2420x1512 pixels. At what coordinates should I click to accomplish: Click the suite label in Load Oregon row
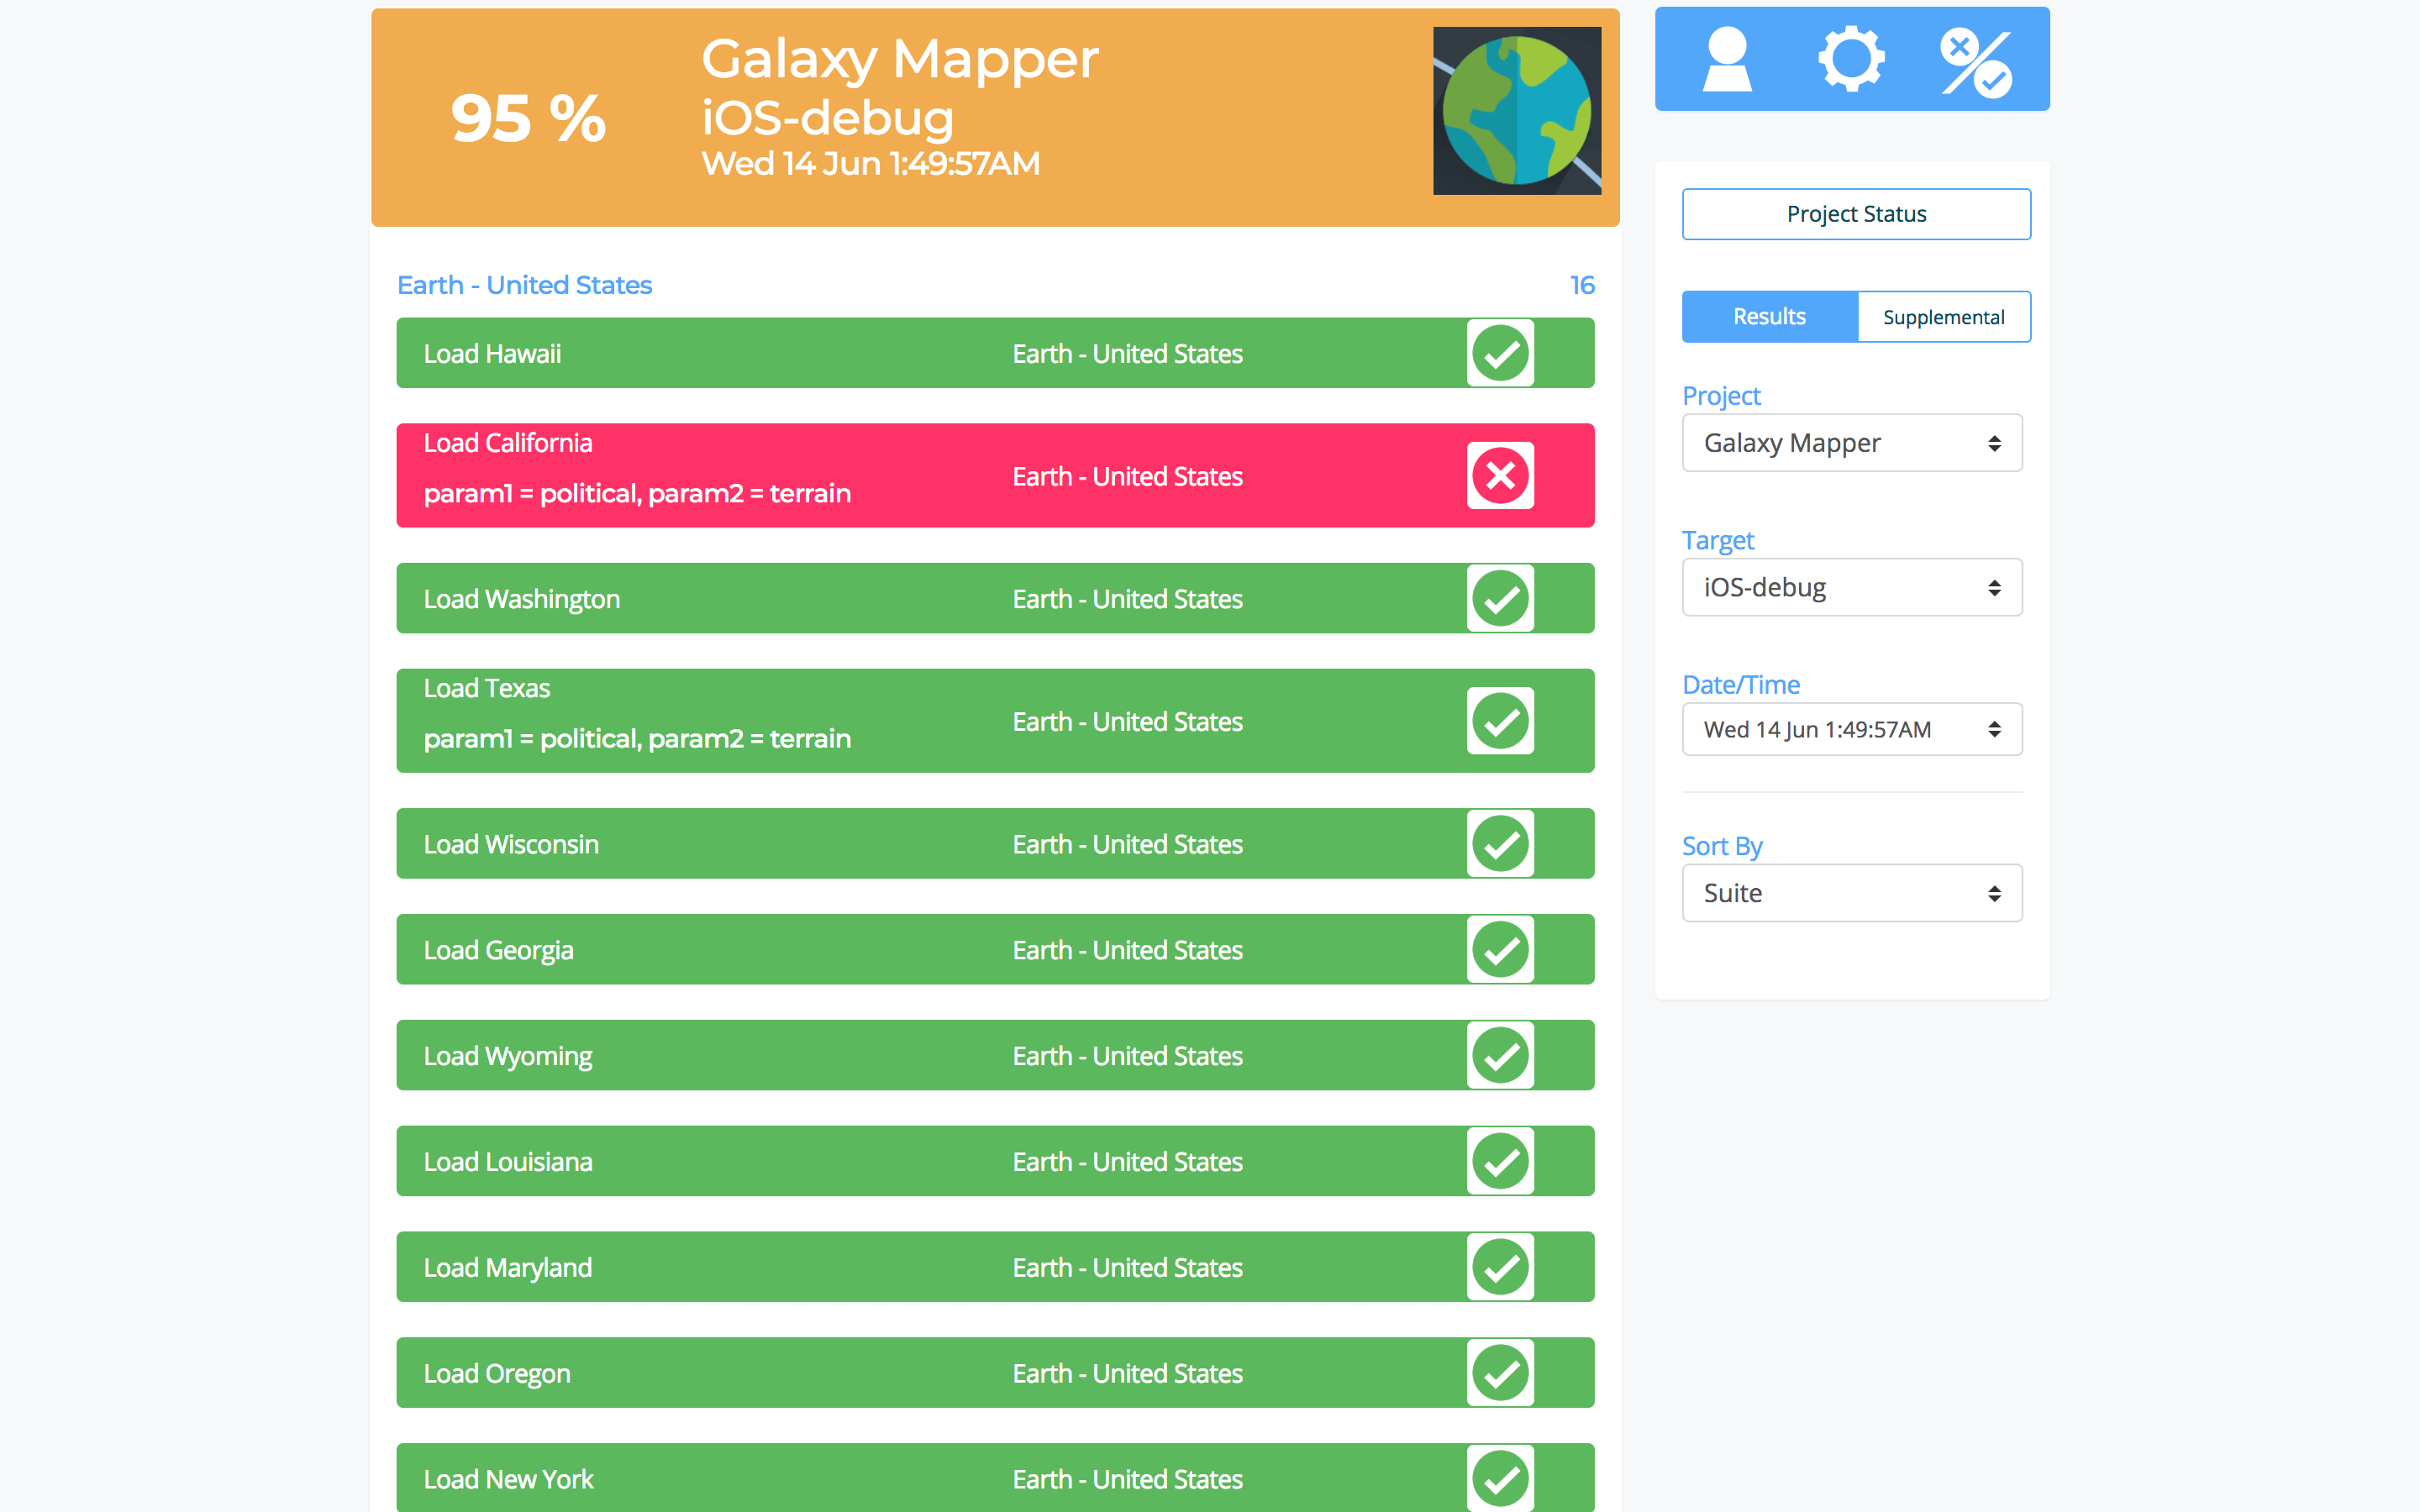(1127, 1374)
